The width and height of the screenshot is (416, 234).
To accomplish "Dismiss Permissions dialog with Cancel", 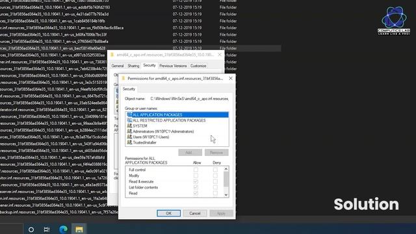I will tap(195, 213).
